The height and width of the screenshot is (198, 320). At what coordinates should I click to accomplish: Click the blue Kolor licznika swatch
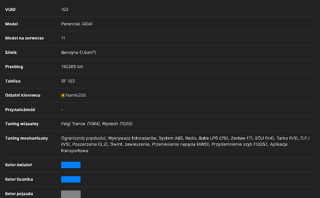[x=71, y=179]
